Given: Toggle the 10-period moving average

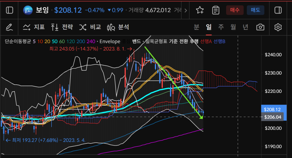Looking at the screenshot, I should click(40, 41).
